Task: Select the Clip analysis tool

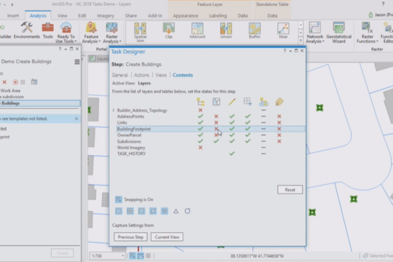Action: click(x=169, y=31)
